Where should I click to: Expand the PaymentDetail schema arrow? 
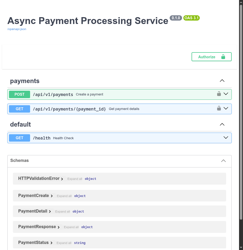coord(50,211)
